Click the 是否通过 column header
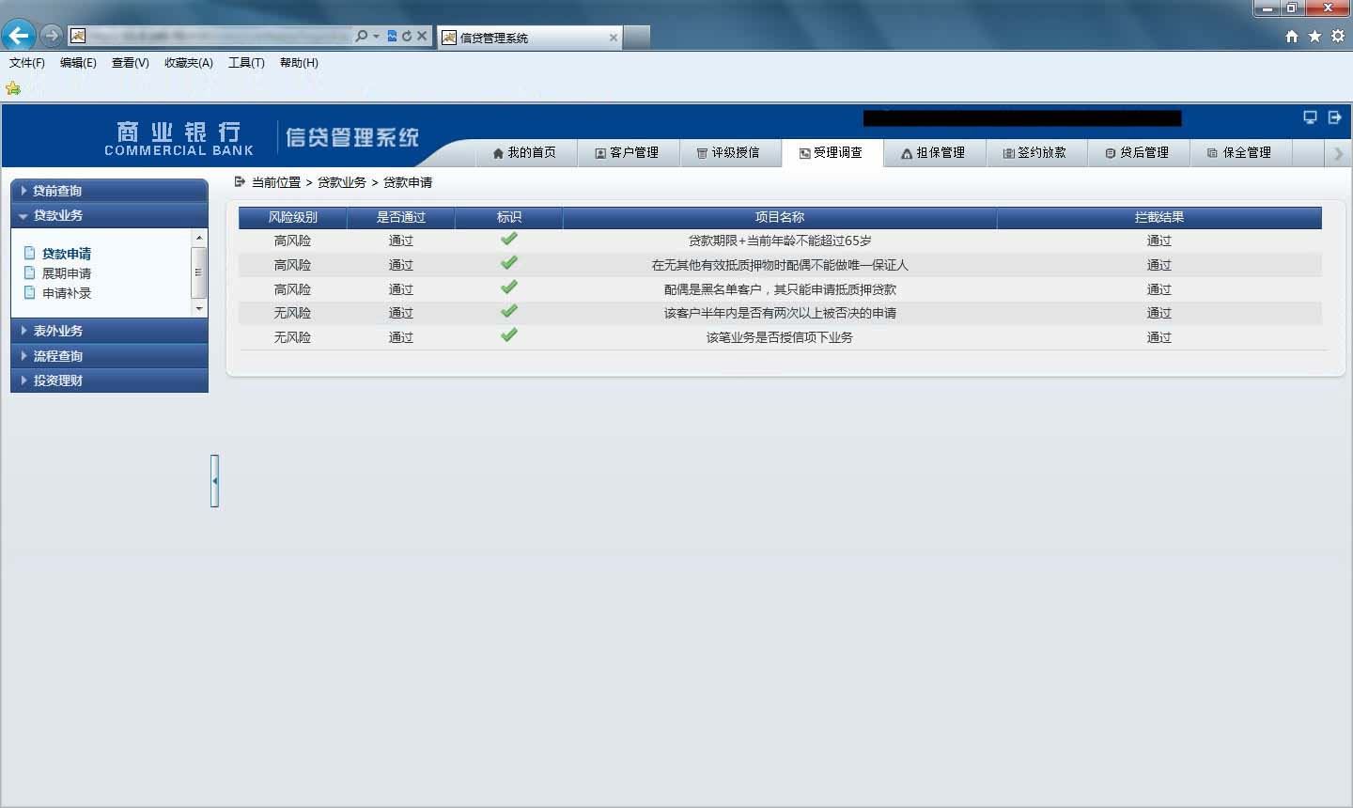Image resolution: width=1353 pixels, height=808 pixels. [x=401, y=217]
